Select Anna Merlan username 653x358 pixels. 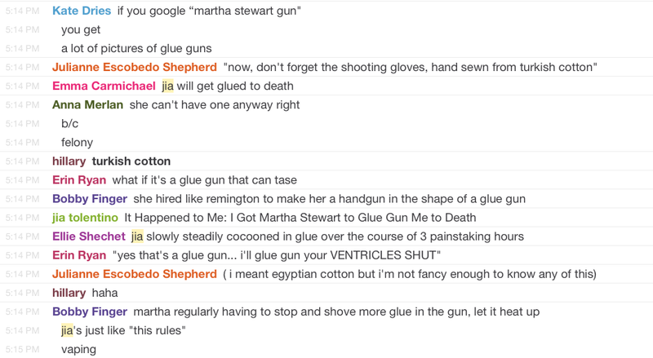pyautogui.click(x=87, y=105)
